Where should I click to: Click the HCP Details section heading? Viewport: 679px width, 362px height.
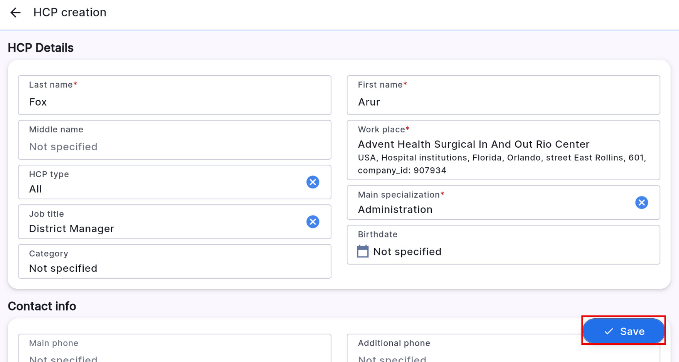coord(40,47)
